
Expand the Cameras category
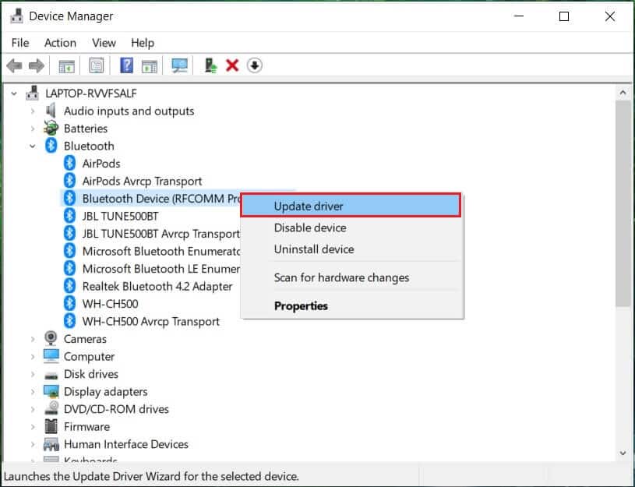pos(33,339)
